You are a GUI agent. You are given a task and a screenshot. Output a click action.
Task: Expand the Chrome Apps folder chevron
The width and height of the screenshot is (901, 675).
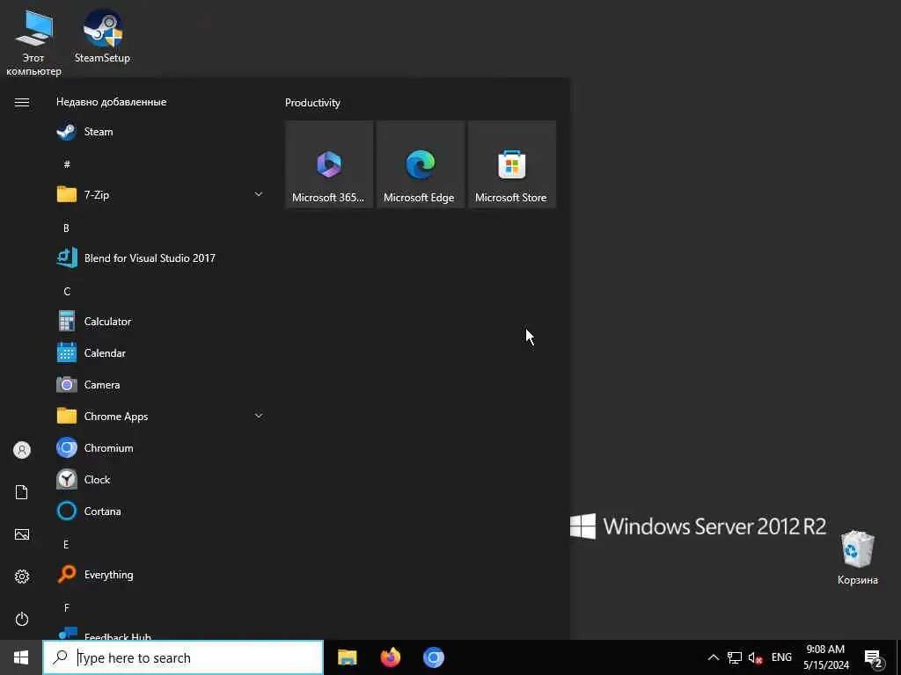tap(259, 416)
